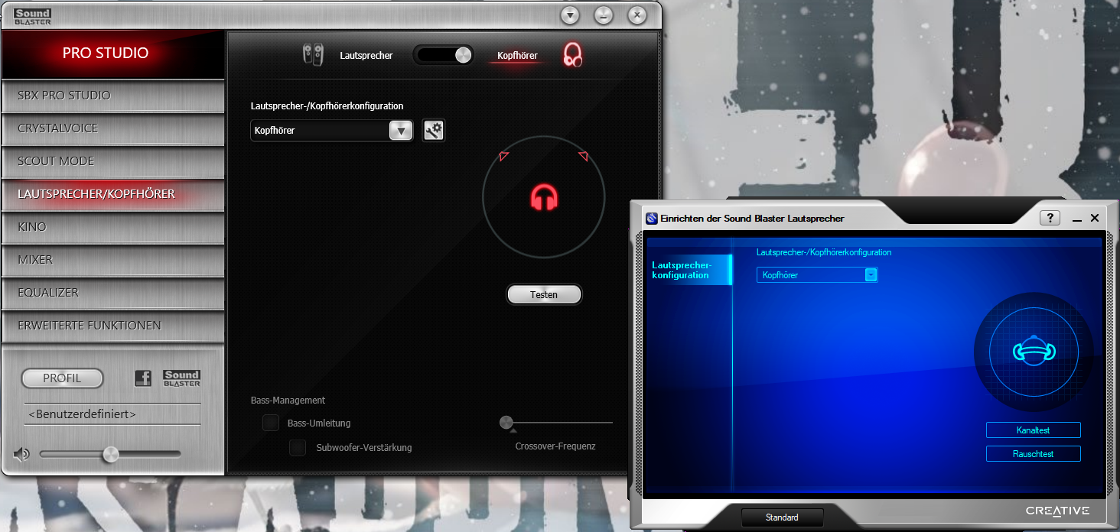Image resolution: width=1120 pixels, height=532 pixels.
Task: Click the Sound Blaster logo in title bar
Action: coord(33,15)
